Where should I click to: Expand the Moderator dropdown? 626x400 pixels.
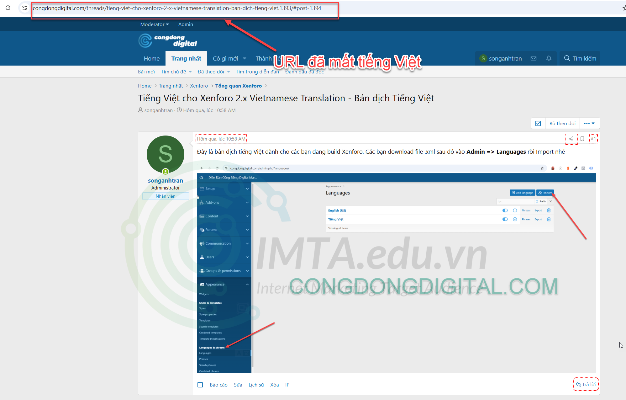pyautogui.click(x=155, y=24)
